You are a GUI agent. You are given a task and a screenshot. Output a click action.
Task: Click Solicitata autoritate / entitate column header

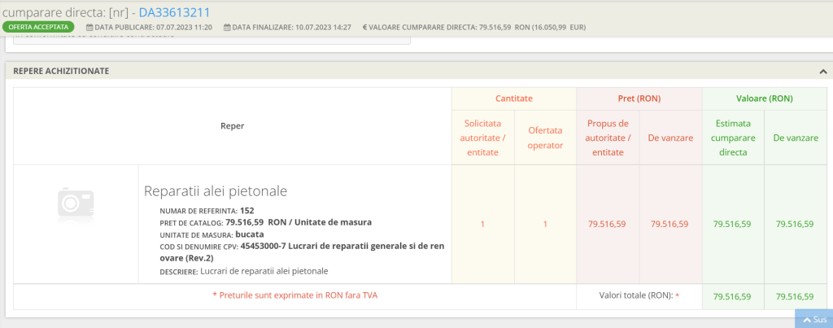[482, 138]
